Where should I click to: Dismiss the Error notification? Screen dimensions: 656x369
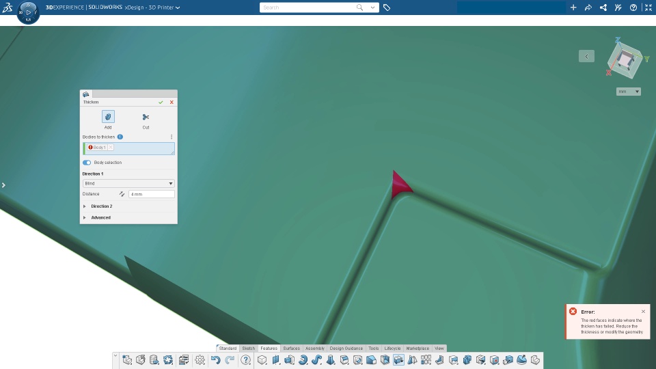tap(644, 312)
